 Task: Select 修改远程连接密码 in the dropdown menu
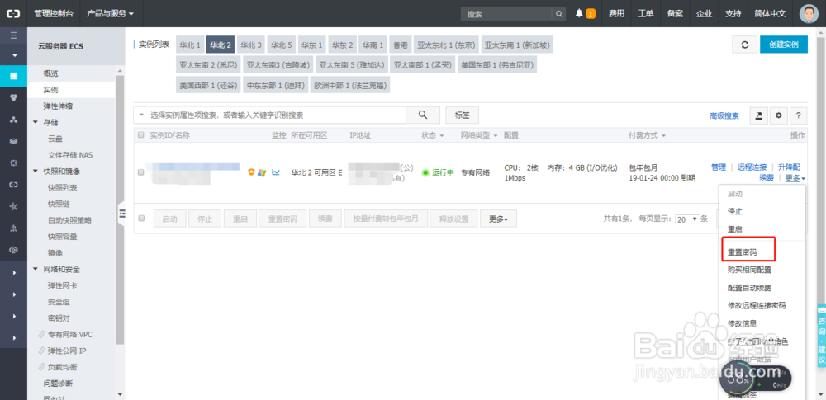757,306
